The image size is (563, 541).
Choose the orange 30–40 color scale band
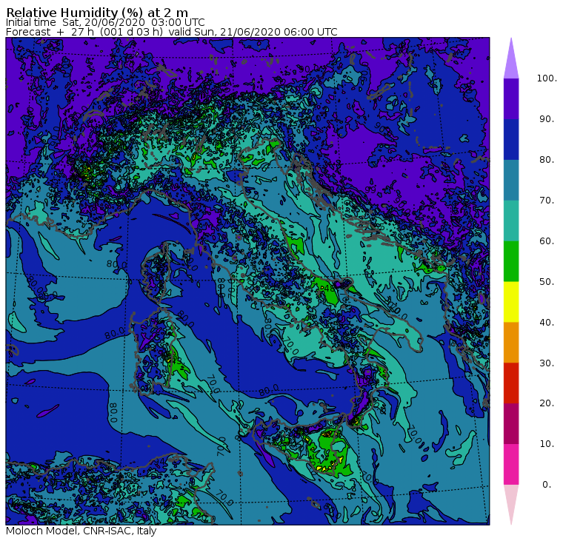[511, 343]
